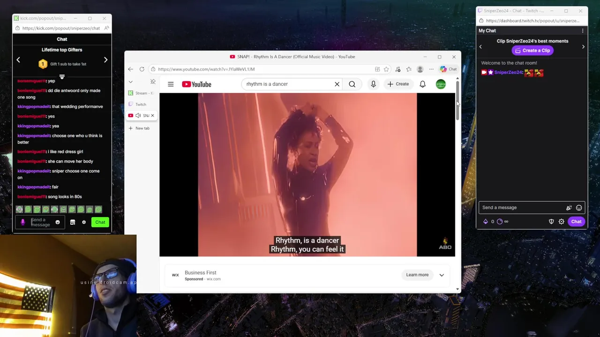The image size is (600, 337).
Task: Select the first Kick quick emote
Action: pyautogui.click(x=19, y=210)
